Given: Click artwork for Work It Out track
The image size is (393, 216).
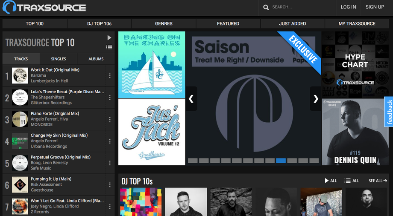Looking at the screenshot, I should pos(20,75).
